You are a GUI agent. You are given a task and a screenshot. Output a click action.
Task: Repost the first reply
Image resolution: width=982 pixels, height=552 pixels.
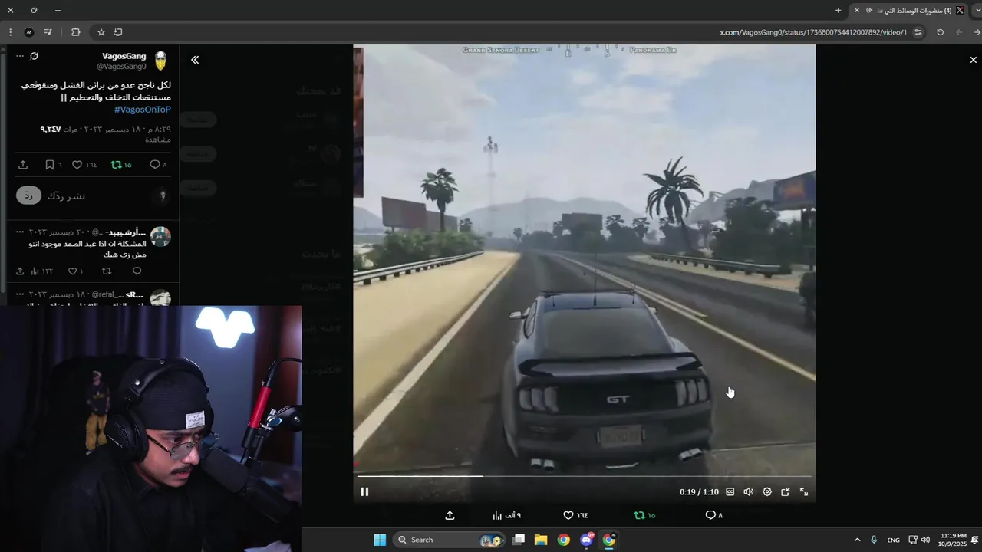pyautogui.click(x=107, y=271)
